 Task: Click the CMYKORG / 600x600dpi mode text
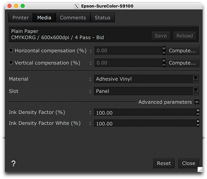[x=58, y=38]
